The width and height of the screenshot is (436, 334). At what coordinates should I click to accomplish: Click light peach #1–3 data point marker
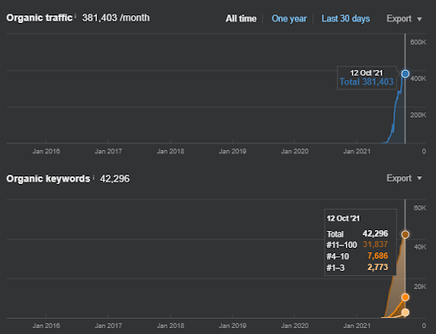[405, 313]
